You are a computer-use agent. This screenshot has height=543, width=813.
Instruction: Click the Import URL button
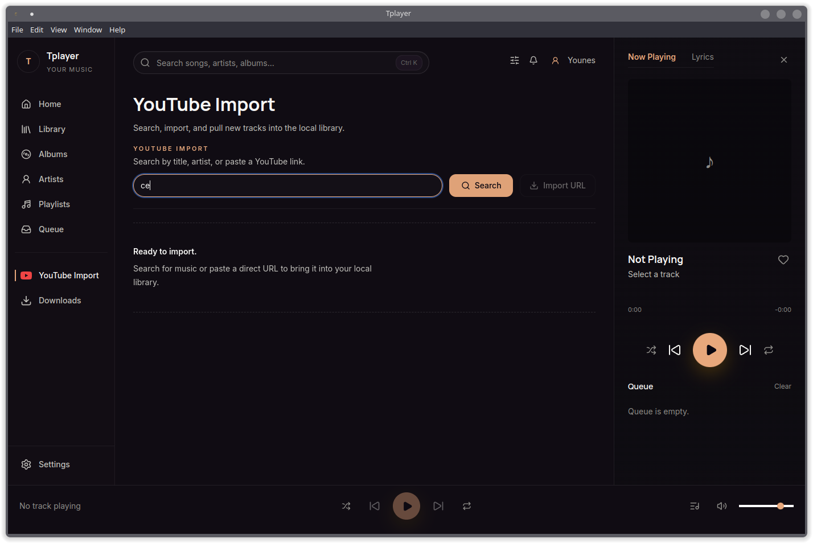[x=557, y=186]
